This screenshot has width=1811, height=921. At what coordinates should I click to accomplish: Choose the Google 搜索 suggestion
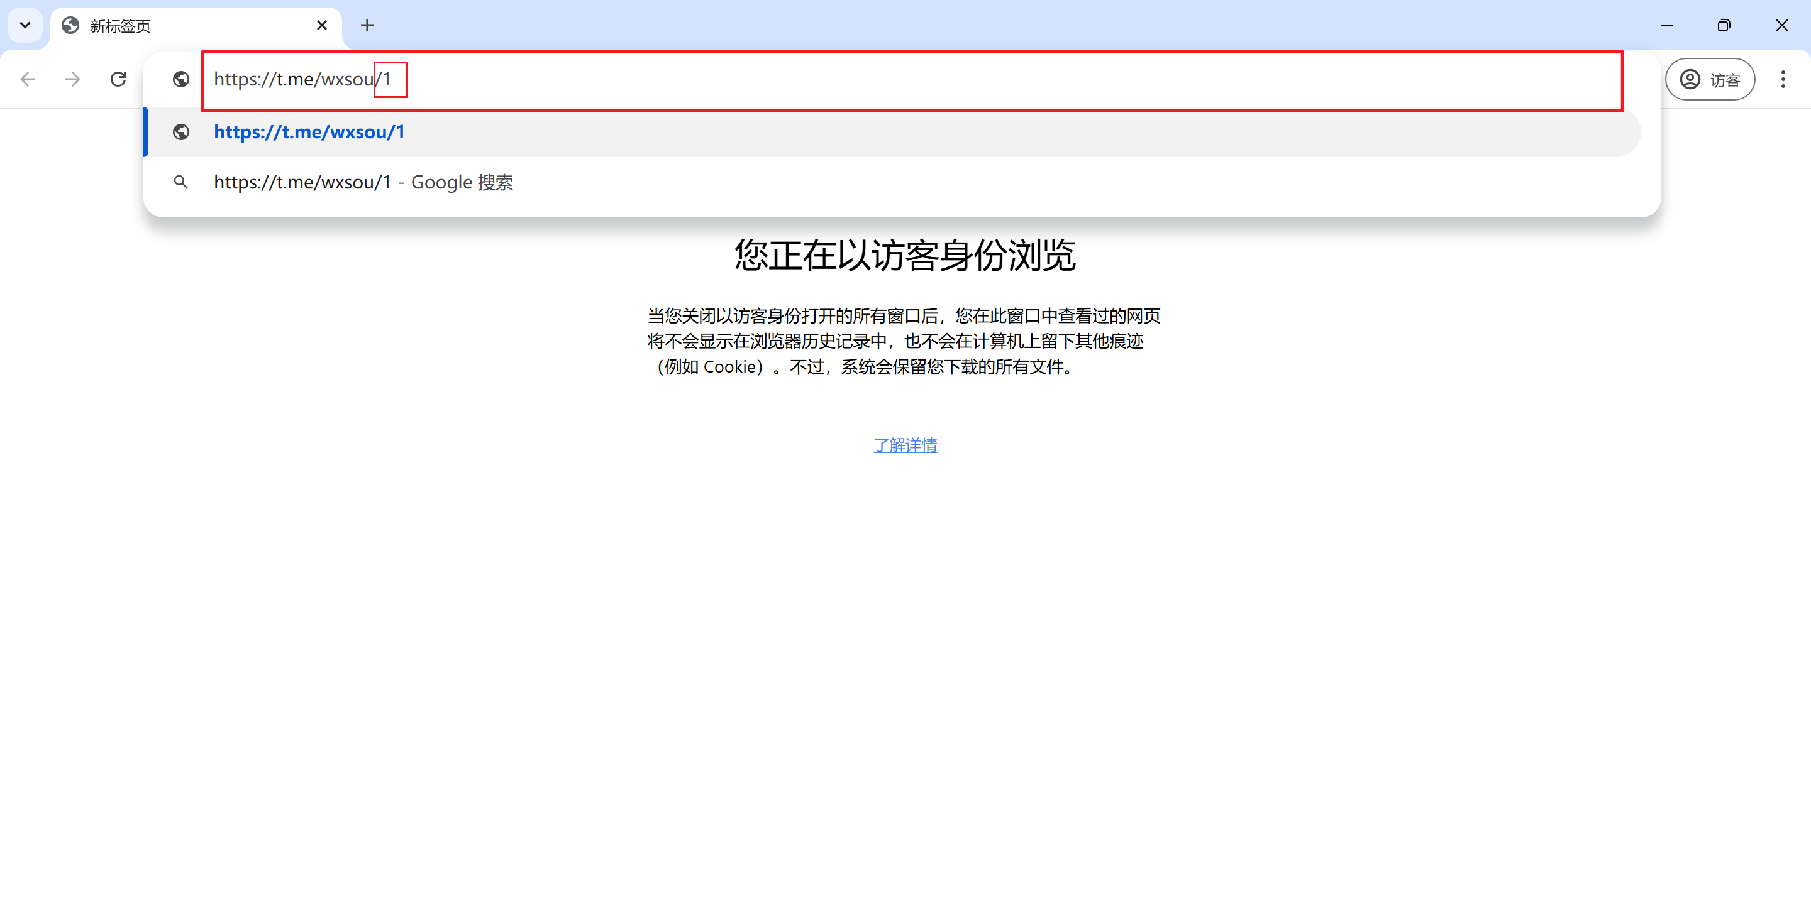click(x=363, y=183)
